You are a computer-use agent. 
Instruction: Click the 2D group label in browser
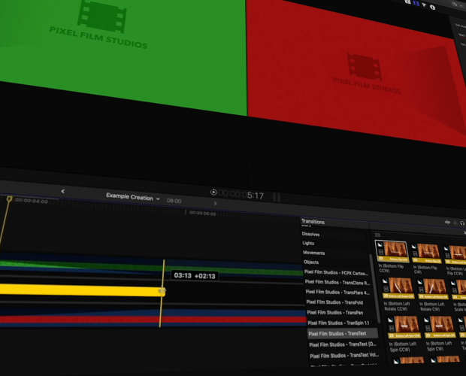(x=377, y=235)
